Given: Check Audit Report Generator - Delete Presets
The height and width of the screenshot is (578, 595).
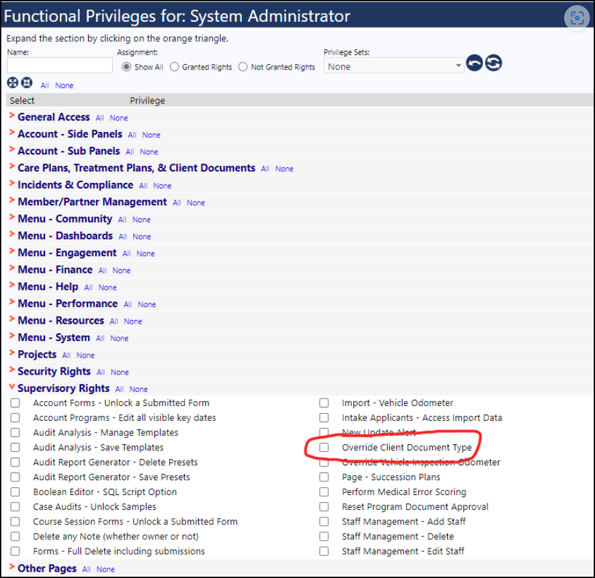Looking at the screenshot, I should click(15, 462).
